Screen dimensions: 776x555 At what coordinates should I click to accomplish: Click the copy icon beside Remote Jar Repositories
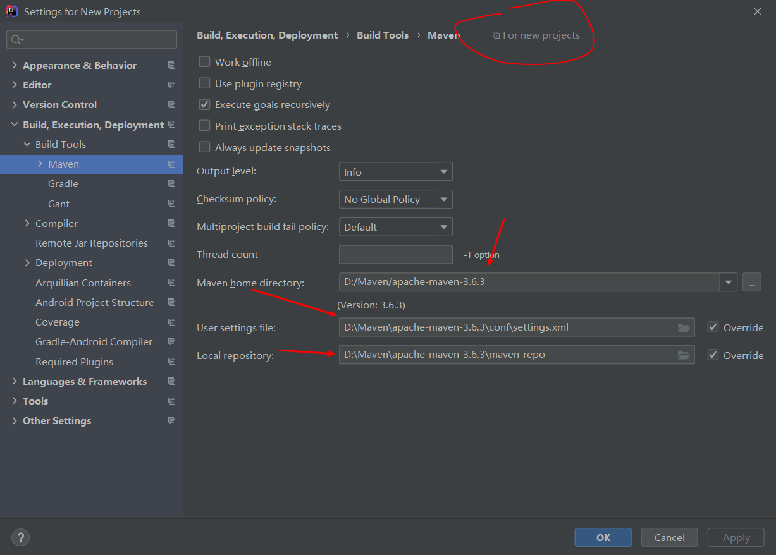coord(171,243)
